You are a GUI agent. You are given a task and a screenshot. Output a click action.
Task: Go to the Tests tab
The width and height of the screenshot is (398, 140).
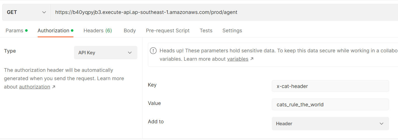coord(206,31)
